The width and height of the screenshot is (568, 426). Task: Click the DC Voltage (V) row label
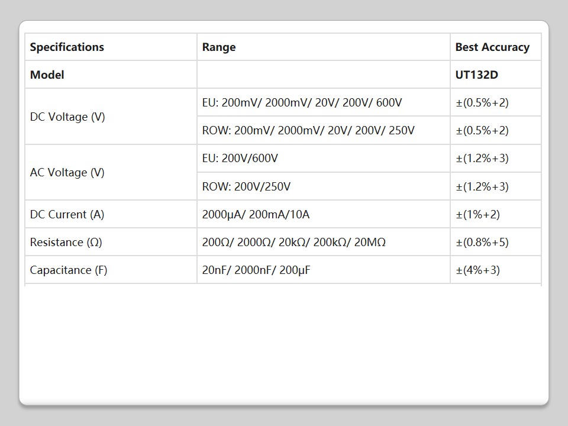[67, 117]
